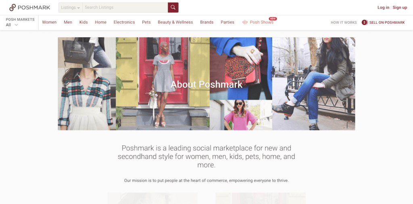413x204 pixels.
Task: Click the Sign up link
Action: (400, 8)
